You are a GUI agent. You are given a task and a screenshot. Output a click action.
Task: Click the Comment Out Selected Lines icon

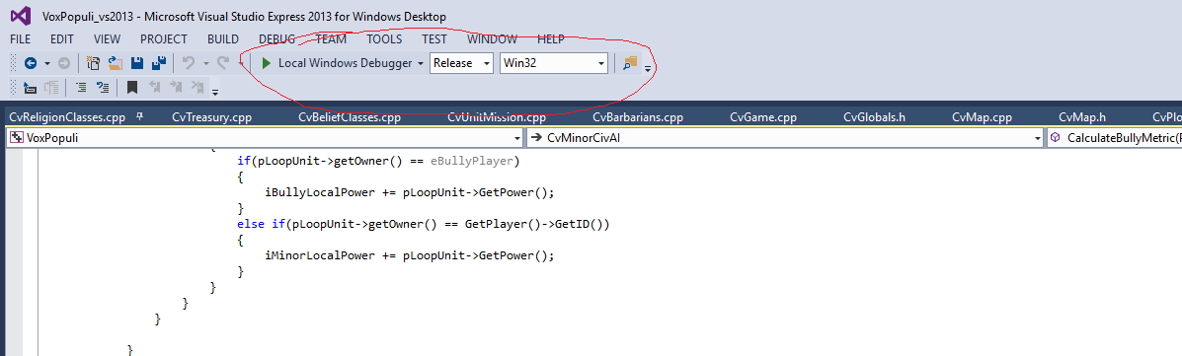point(81,88)
